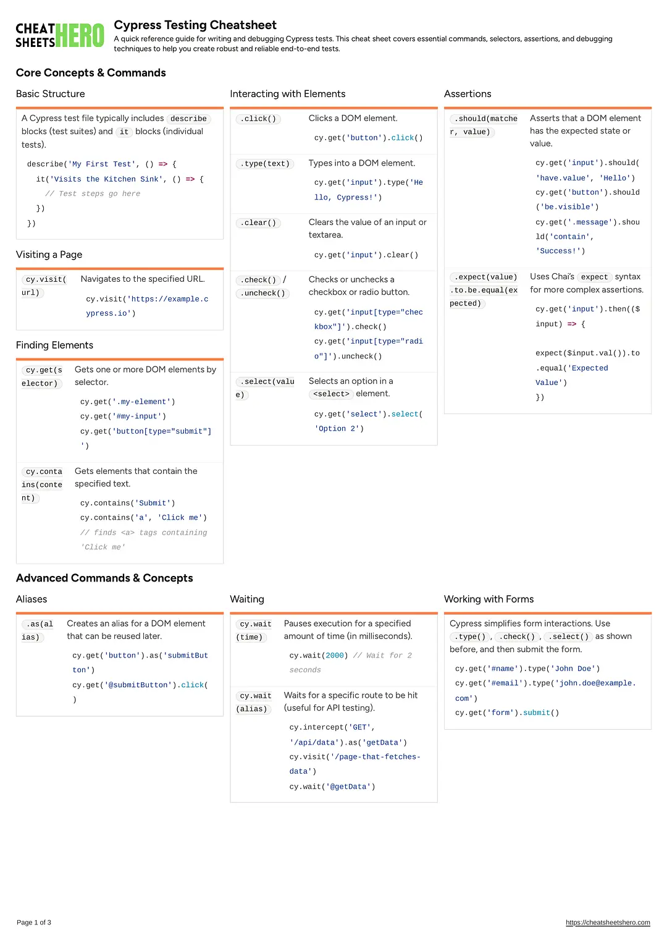Click the .clear() command label
Screen dimensions: 667x943
tap(258, 223)
